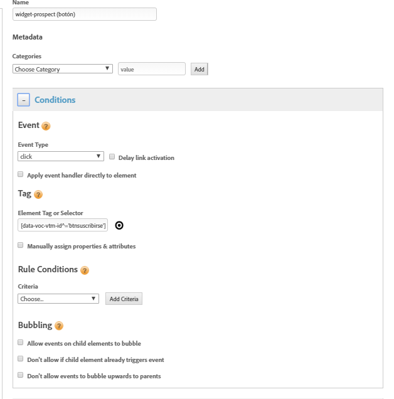Enable Allow events on child elements to bubble

(21, 343)
